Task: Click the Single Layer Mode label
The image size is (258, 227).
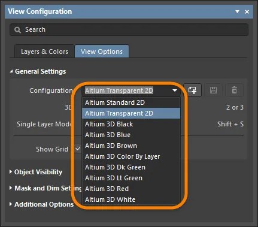Action: pyautogui.click(x=44, y=124)
